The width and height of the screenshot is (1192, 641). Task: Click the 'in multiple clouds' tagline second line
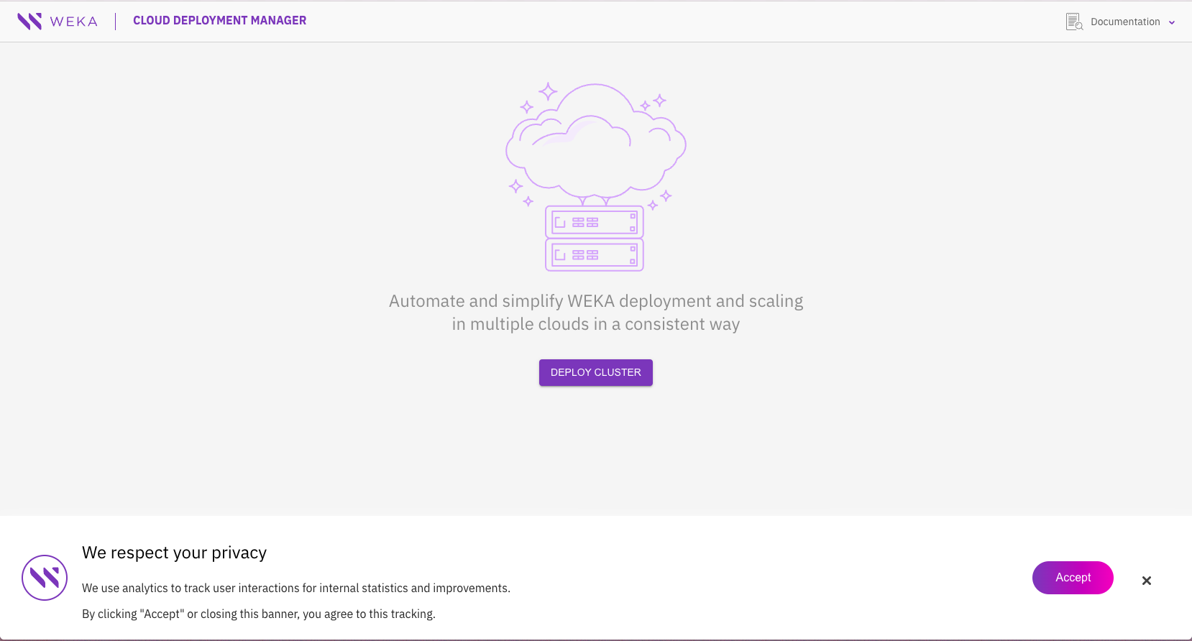[x=596, y=324]
